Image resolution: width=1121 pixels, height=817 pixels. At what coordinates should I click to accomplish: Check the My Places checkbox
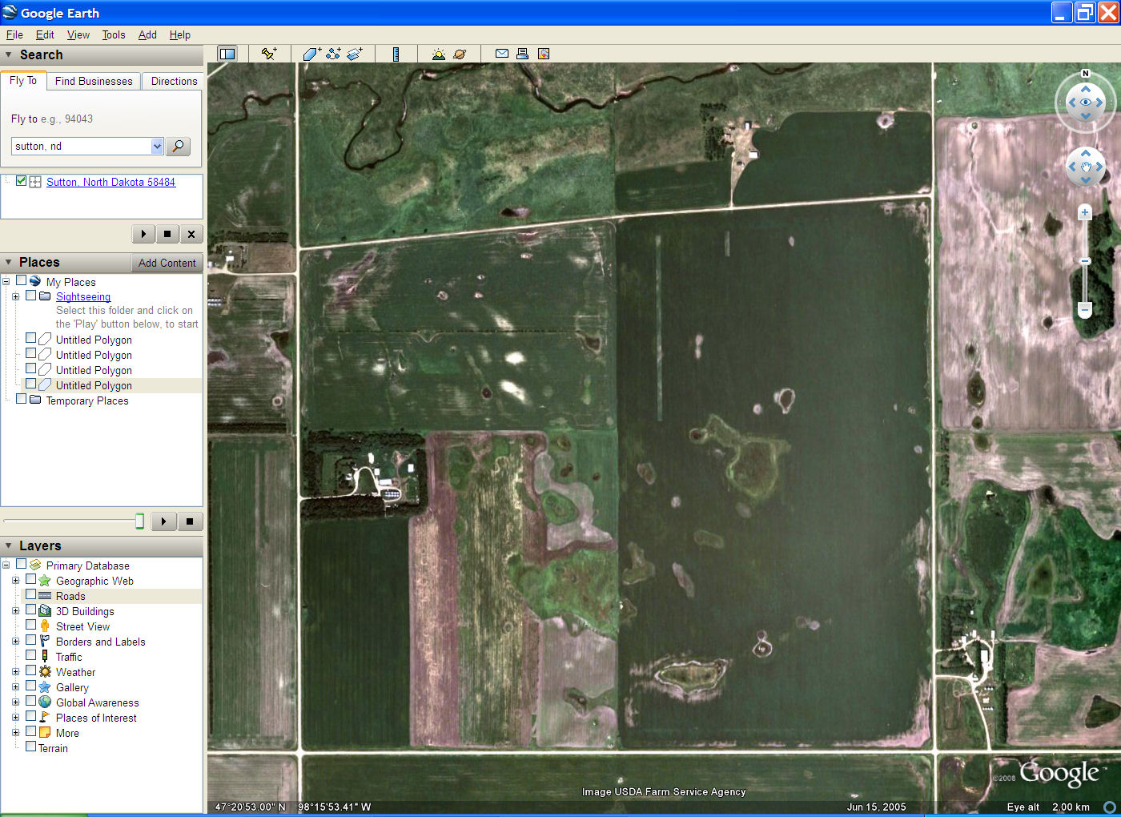[21, 281]
